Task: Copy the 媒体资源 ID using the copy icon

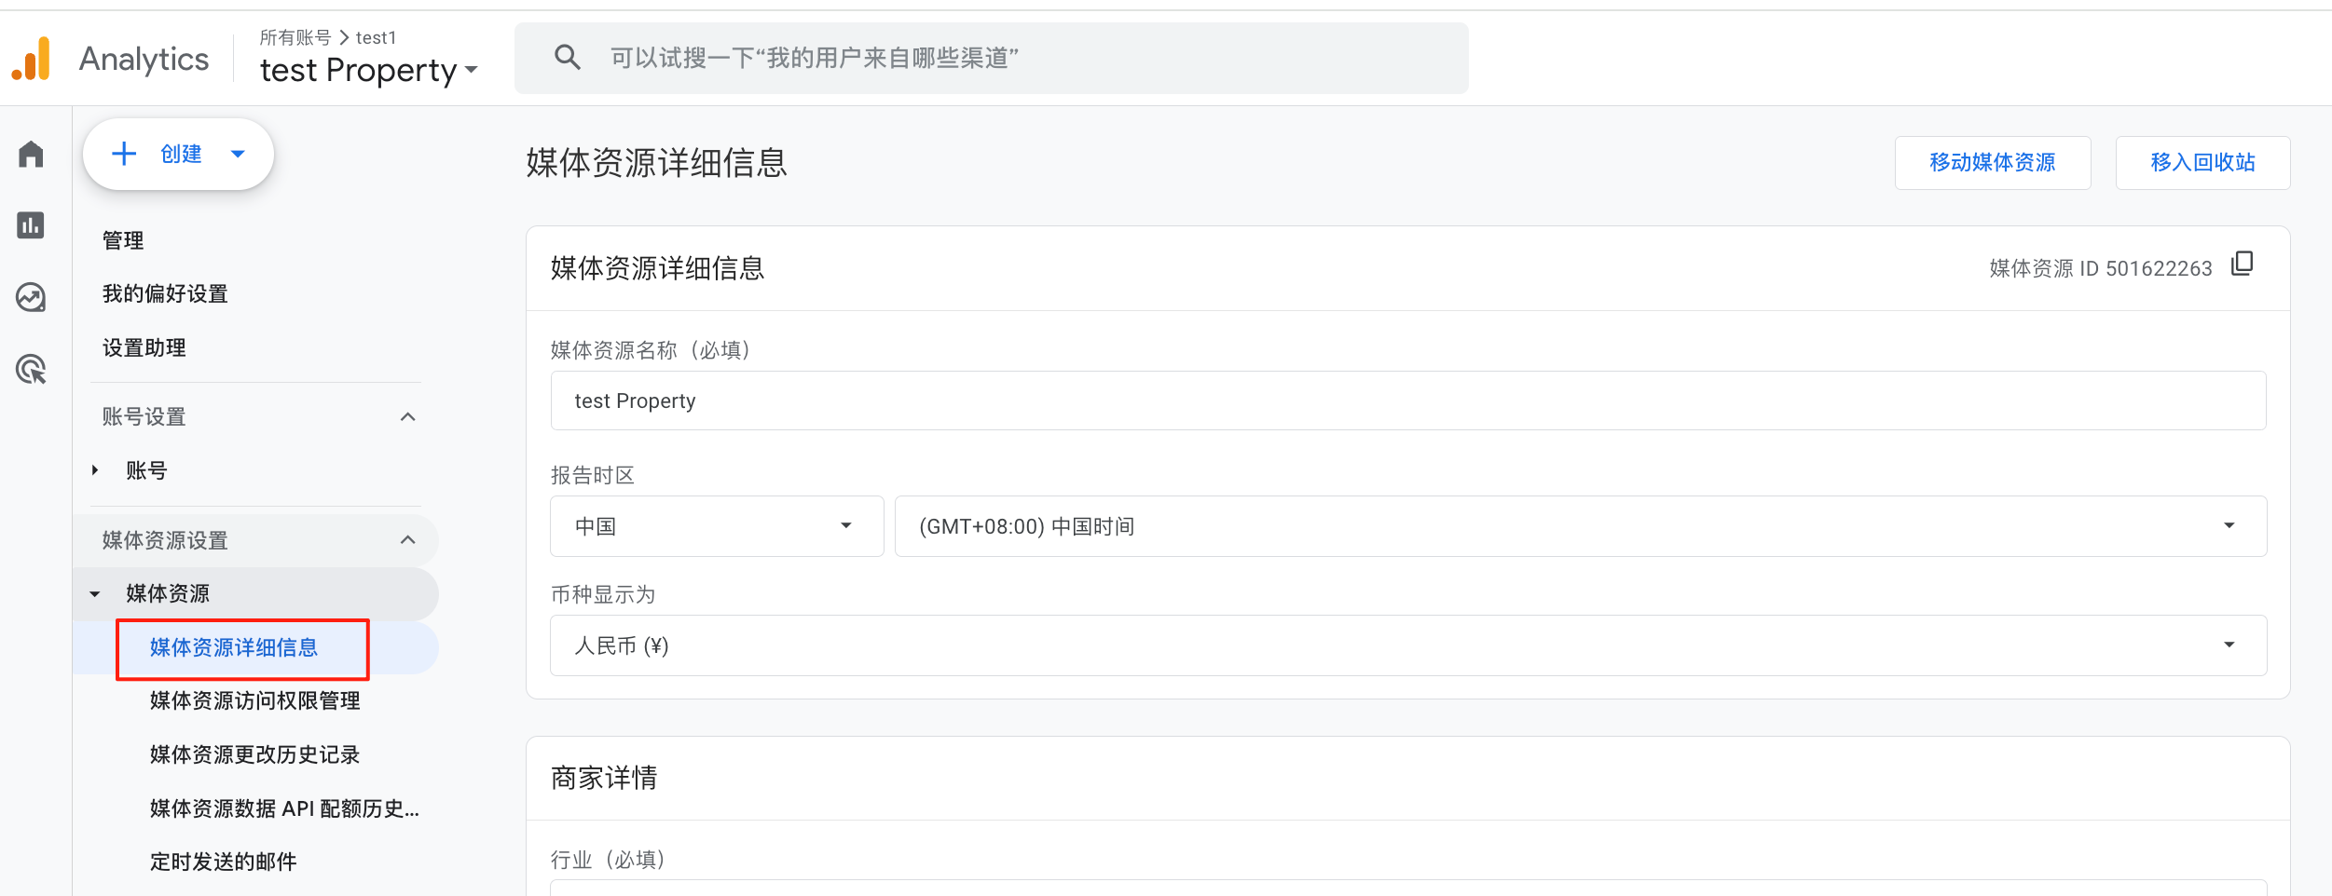Action: click(x=2241, y=265)
